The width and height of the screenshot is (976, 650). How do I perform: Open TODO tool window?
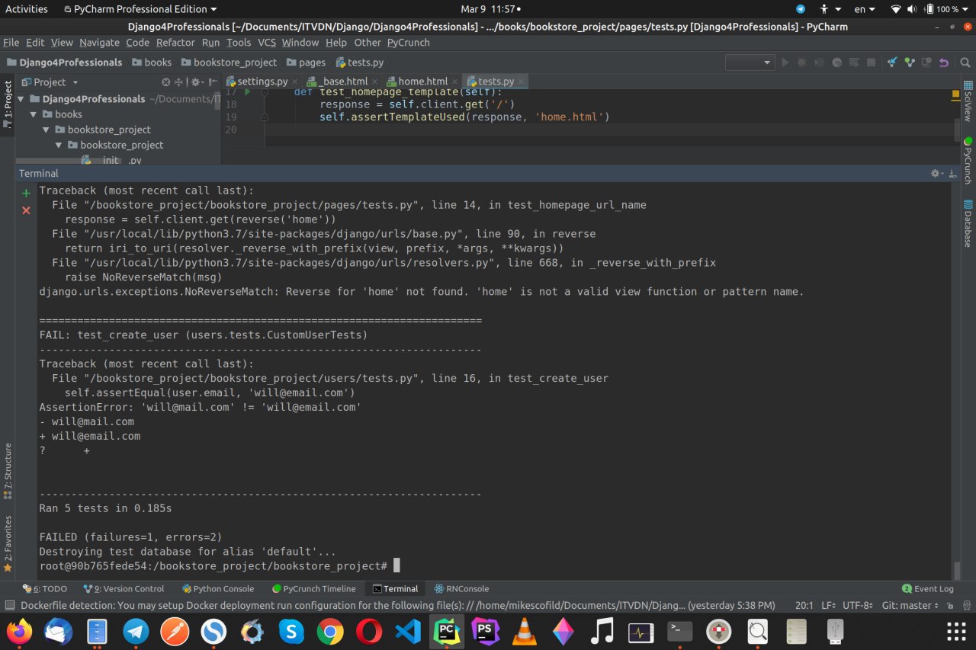[45, 589]
